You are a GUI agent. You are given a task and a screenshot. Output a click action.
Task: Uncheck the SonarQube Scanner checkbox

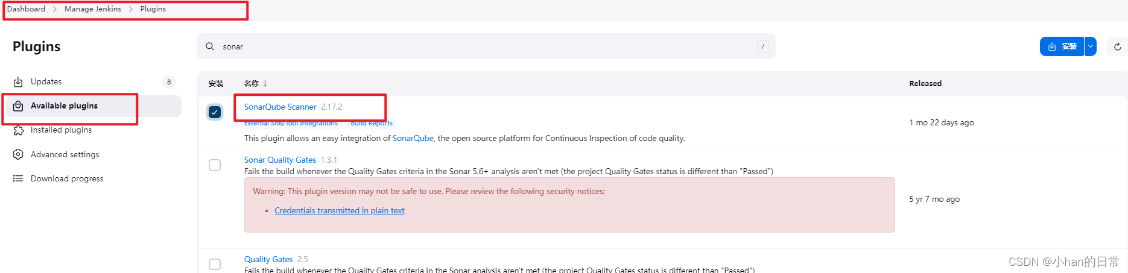pos(215,112)
